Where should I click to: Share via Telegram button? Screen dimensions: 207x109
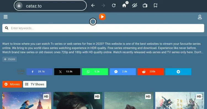click(178, 72)
